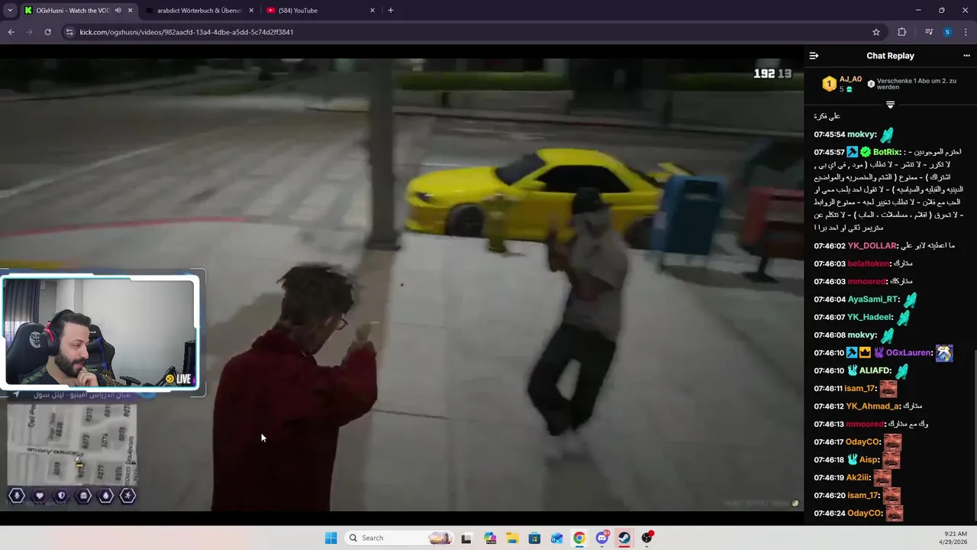This screenshot has width=977, height=550.
Task: Open the Chrome profile avatar
Action: click(947, 32)
